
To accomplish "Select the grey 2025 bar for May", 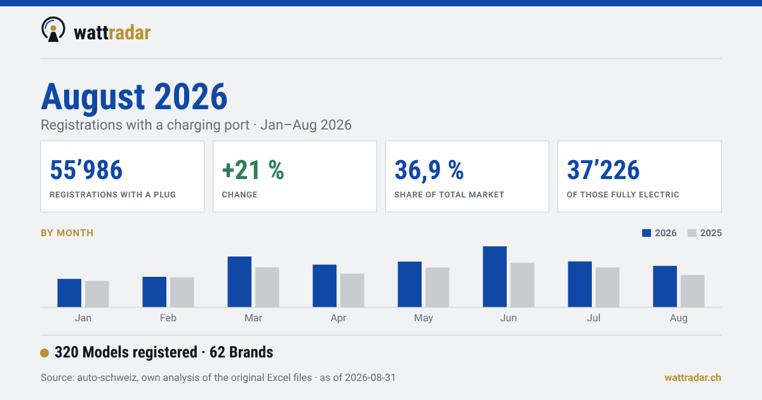I will tap(438, 287).
